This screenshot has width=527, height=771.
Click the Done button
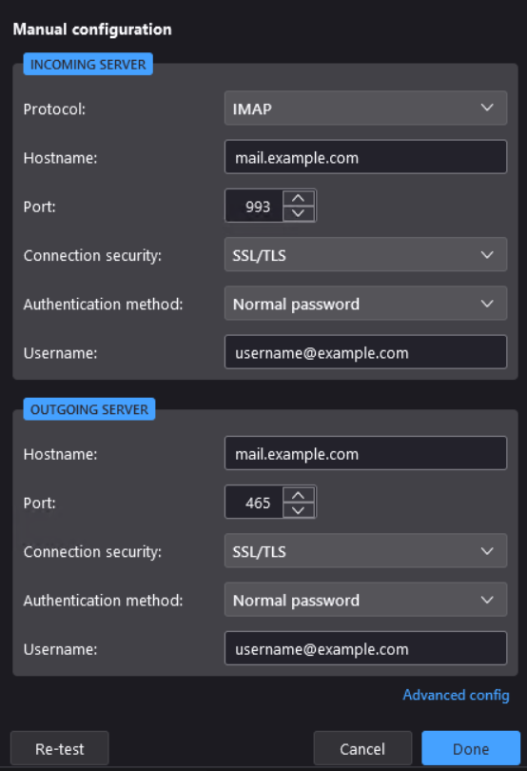(471, 748)
